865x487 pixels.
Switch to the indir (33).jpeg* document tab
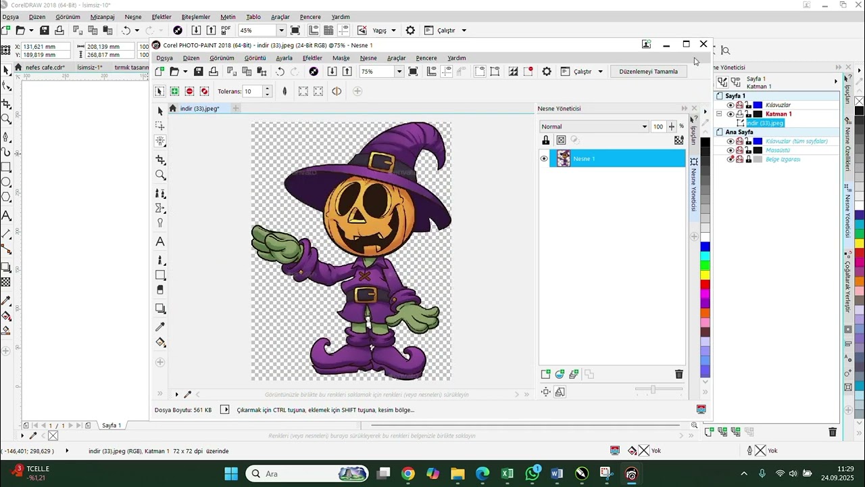(199, 108)
